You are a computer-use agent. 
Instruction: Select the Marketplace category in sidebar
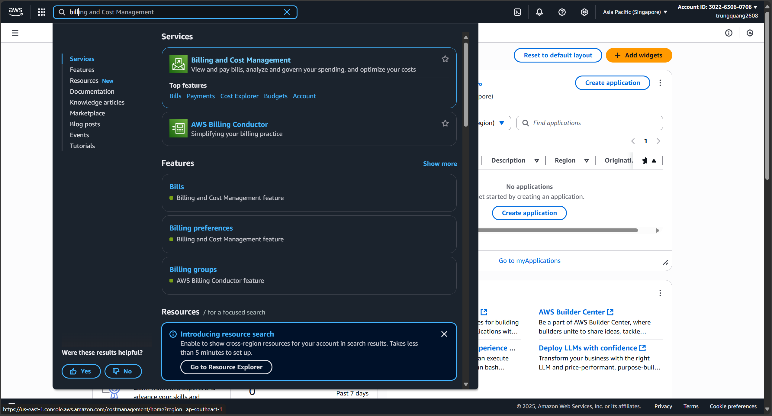[88, 113]
